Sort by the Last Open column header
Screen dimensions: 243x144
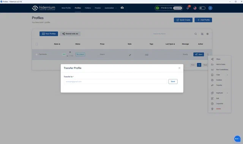pos(170,44)
